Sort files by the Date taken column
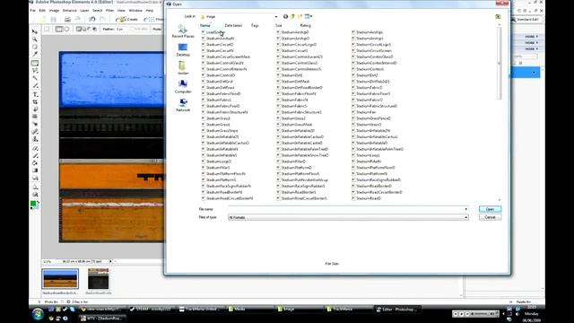 [x=233, y=26]
